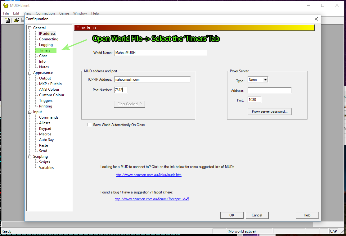This screenshot has height=236, width=346.
Task: Collapse the Input tree node
Action: pos(30,112)
